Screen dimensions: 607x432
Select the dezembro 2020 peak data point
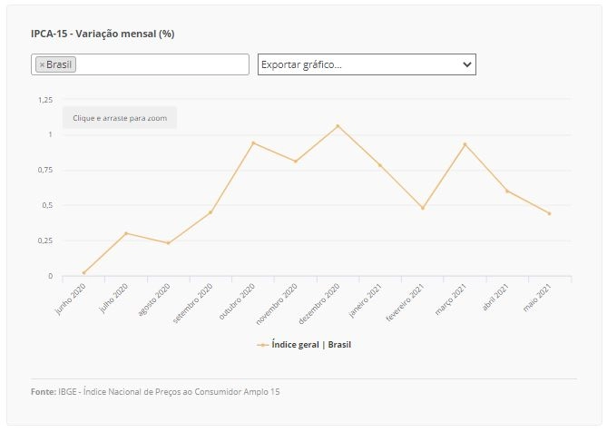(338, 126)
